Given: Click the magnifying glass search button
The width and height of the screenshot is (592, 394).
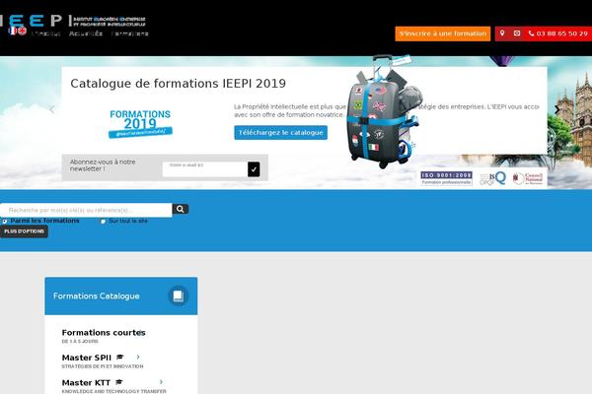Looking at the screenshot, I should pos(181,209).
